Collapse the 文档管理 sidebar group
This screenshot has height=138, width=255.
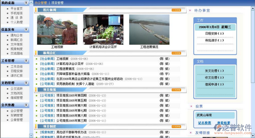point(26,83)
